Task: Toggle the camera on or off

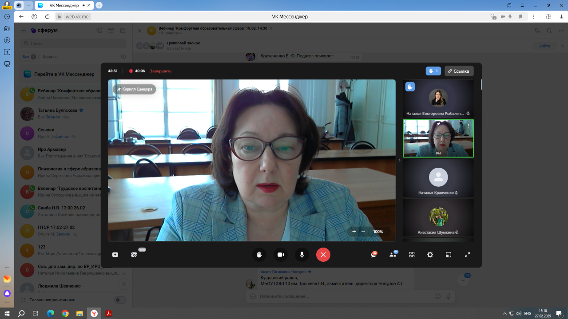Action: (281, 255)
